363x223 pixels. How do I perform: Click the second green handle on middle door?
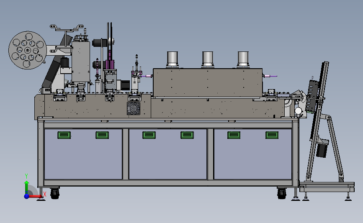pyautogui.click(x=187, y=135)
